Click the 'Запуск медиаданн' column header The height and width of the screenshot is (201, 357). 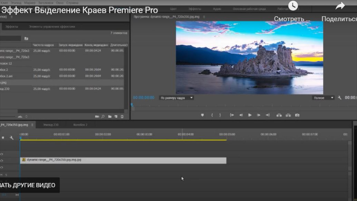pyautogui.click(x=71, y=45)
